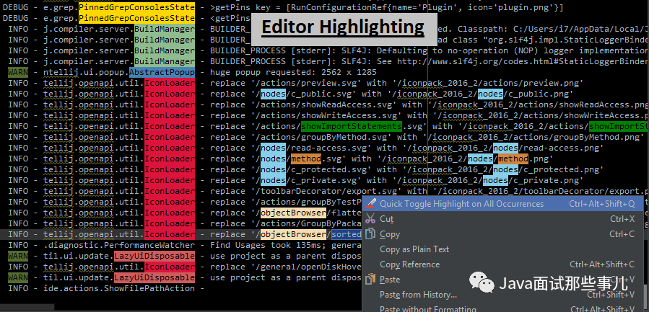Click objectBrowser on the 'sorted' line
The image size is (649, 312).
(x=293, y=234)
